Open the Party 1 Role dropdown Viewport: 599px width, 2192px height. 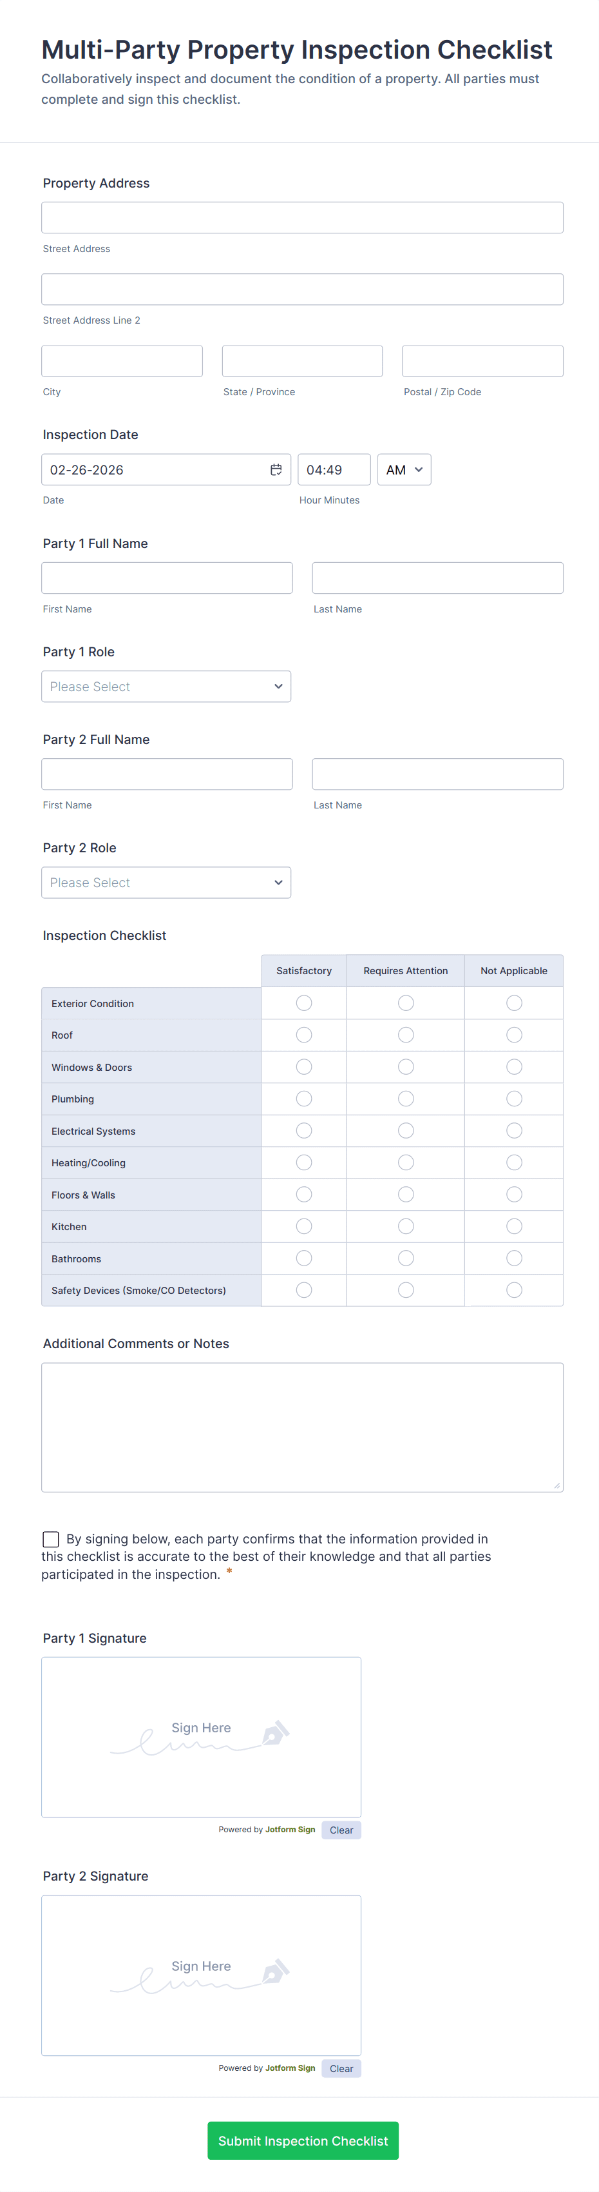point(167,687)
